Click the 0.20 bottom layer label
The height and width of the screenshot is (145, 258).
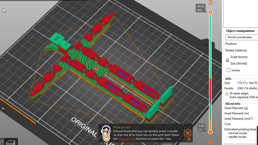pos(201,128)
